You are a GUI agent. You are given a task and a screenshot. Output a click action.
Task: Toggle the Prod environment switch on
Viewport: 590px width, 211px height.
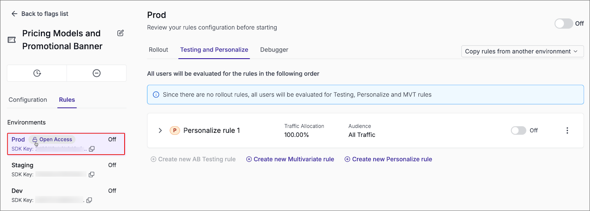coord(563,24)
